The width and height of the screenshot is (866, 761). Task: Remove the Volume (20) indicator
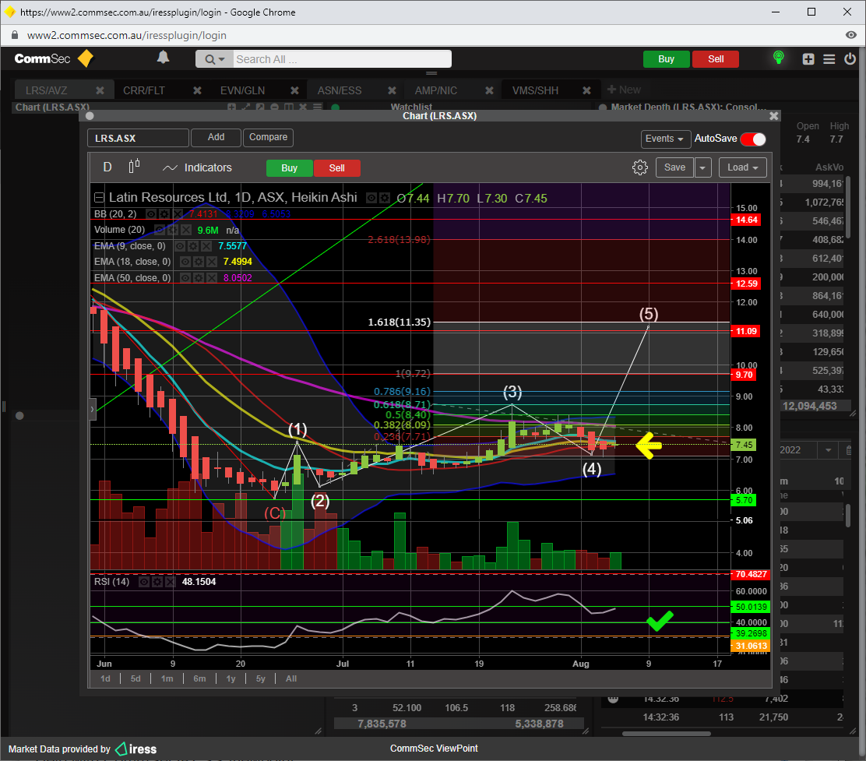[x=186, y=230]
